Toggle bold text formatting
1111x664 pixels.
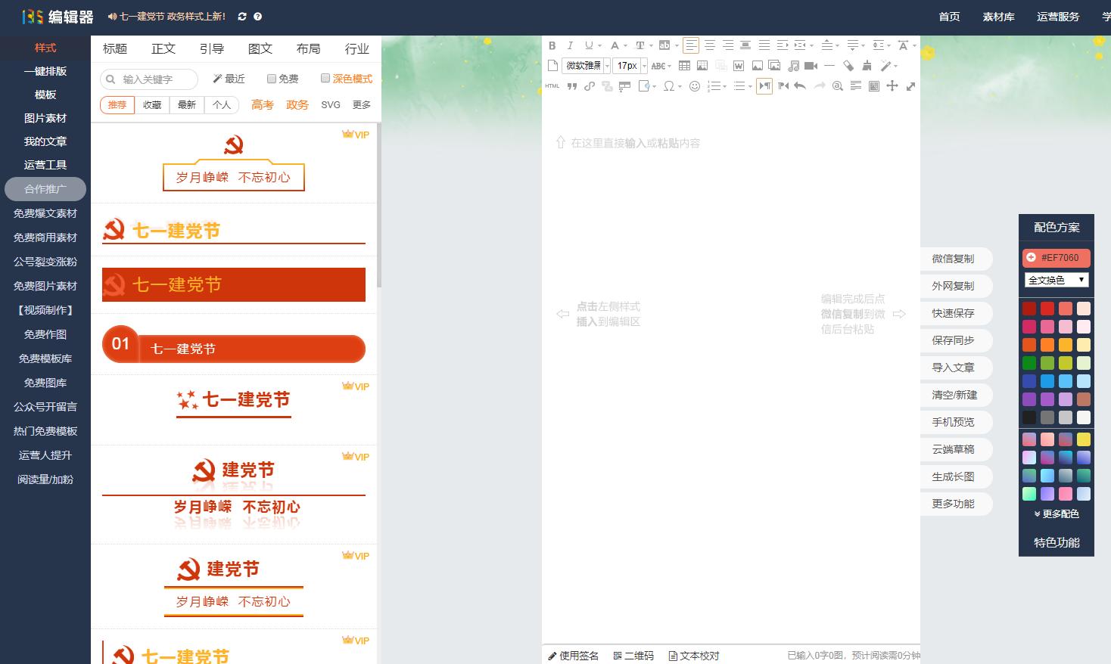point(552,45)
